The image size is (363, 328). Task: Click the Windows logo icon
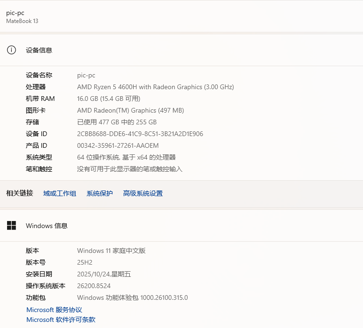pos(11,225)
